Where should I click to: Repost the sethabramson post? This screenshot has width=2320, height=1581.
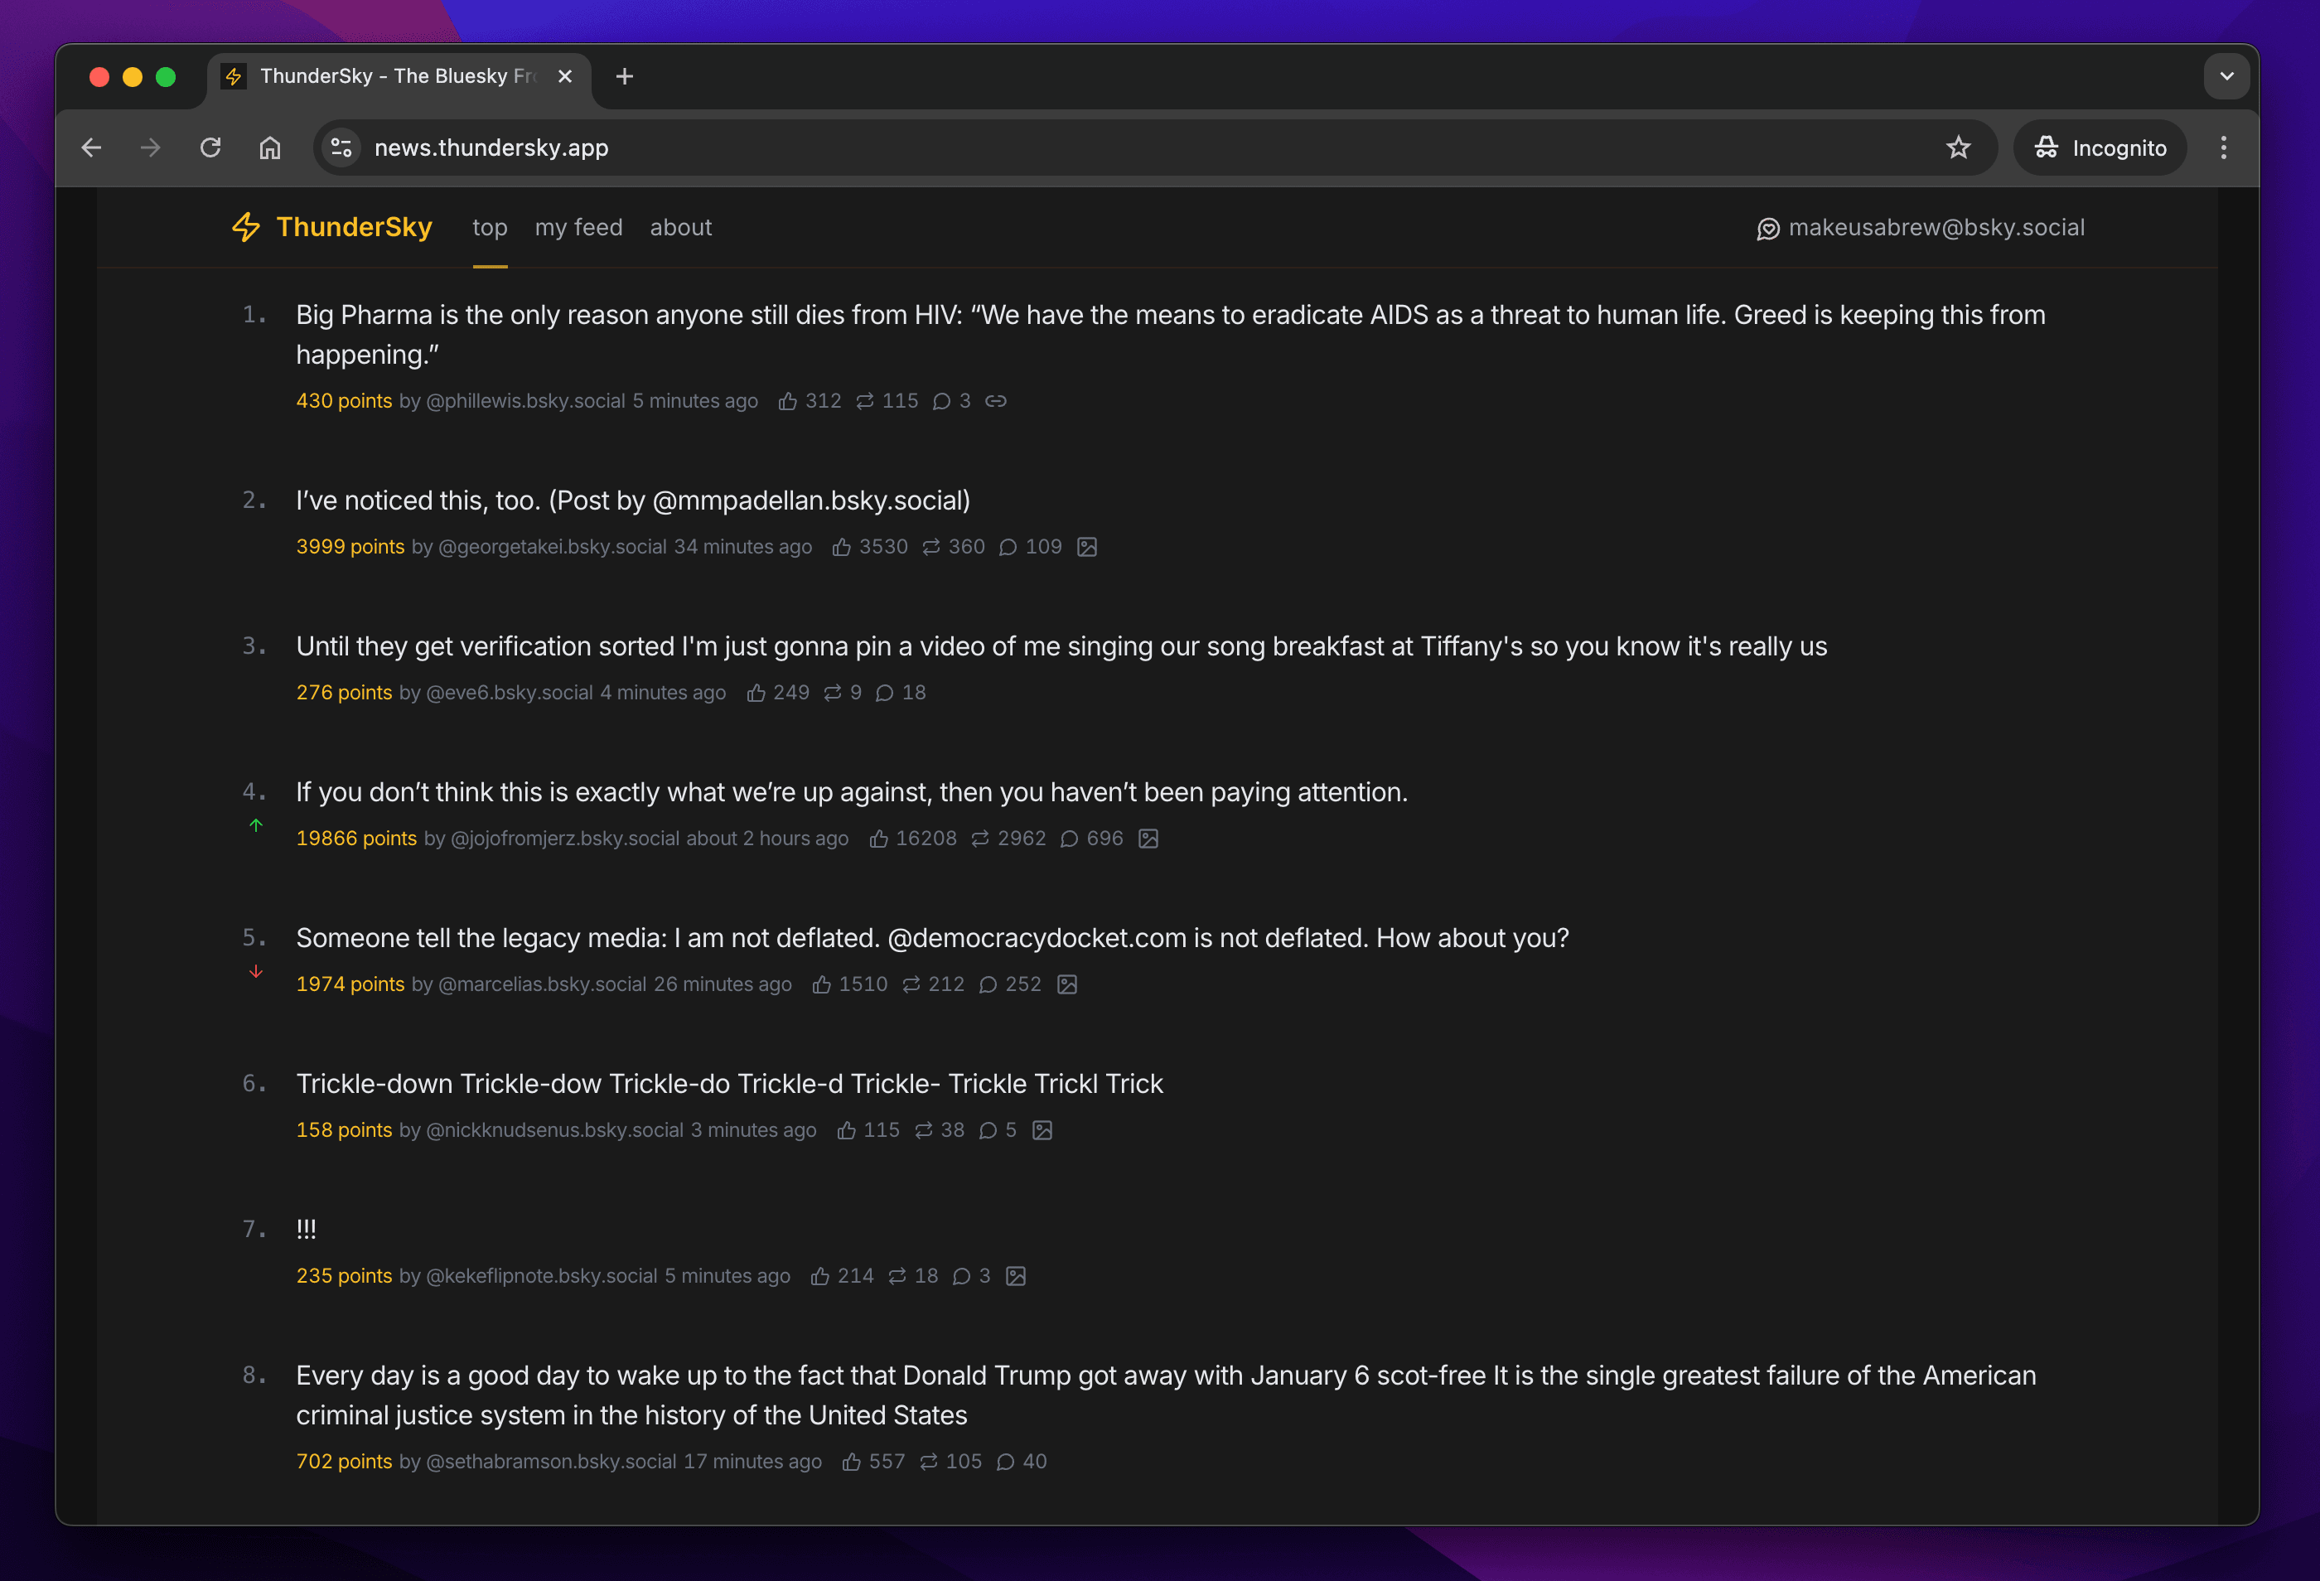[928, 1461]
